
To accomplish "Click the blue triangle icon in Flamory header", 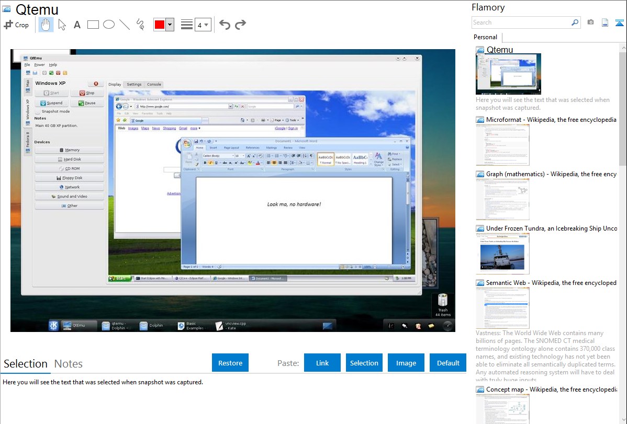I will (619, 22).
